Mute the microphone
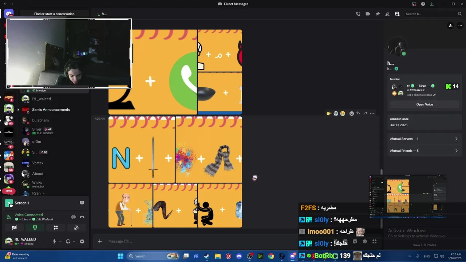466x262 pixels. click(x=54, y=241)
